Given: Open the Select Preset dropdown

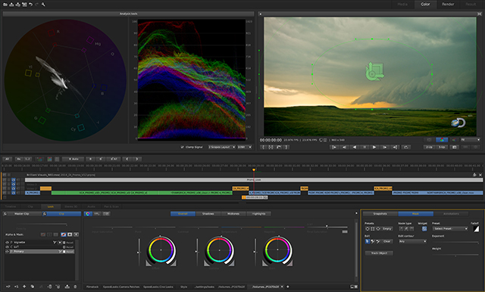Looking at the screenshot, I should [x=450, y=228].
